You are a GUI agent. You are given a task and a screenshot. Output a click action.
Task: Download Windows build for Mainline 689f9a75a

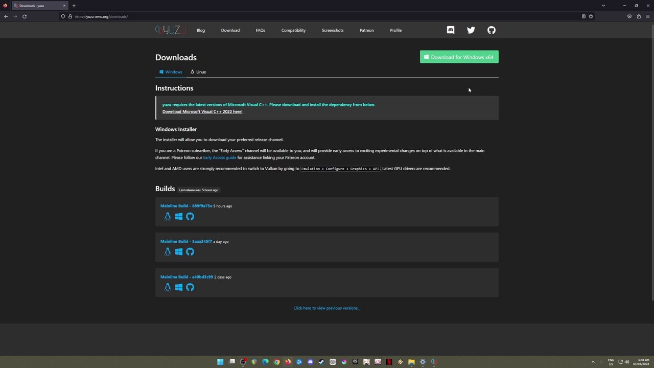pos(179,217)
